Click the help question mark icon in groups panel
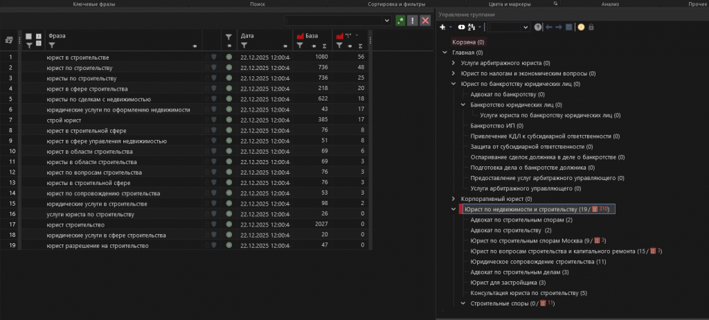The width and height of the screenshot is (709, 320). tap(538, 27)
